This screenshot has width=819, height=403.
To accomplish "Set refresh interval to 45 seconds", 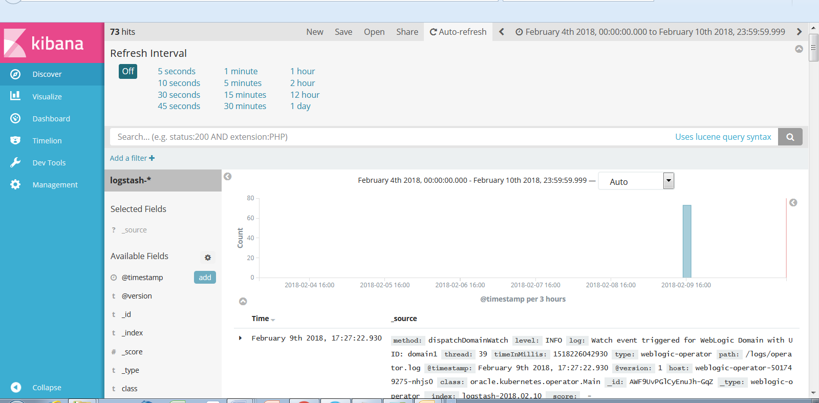I will click(x=179, y=106).
